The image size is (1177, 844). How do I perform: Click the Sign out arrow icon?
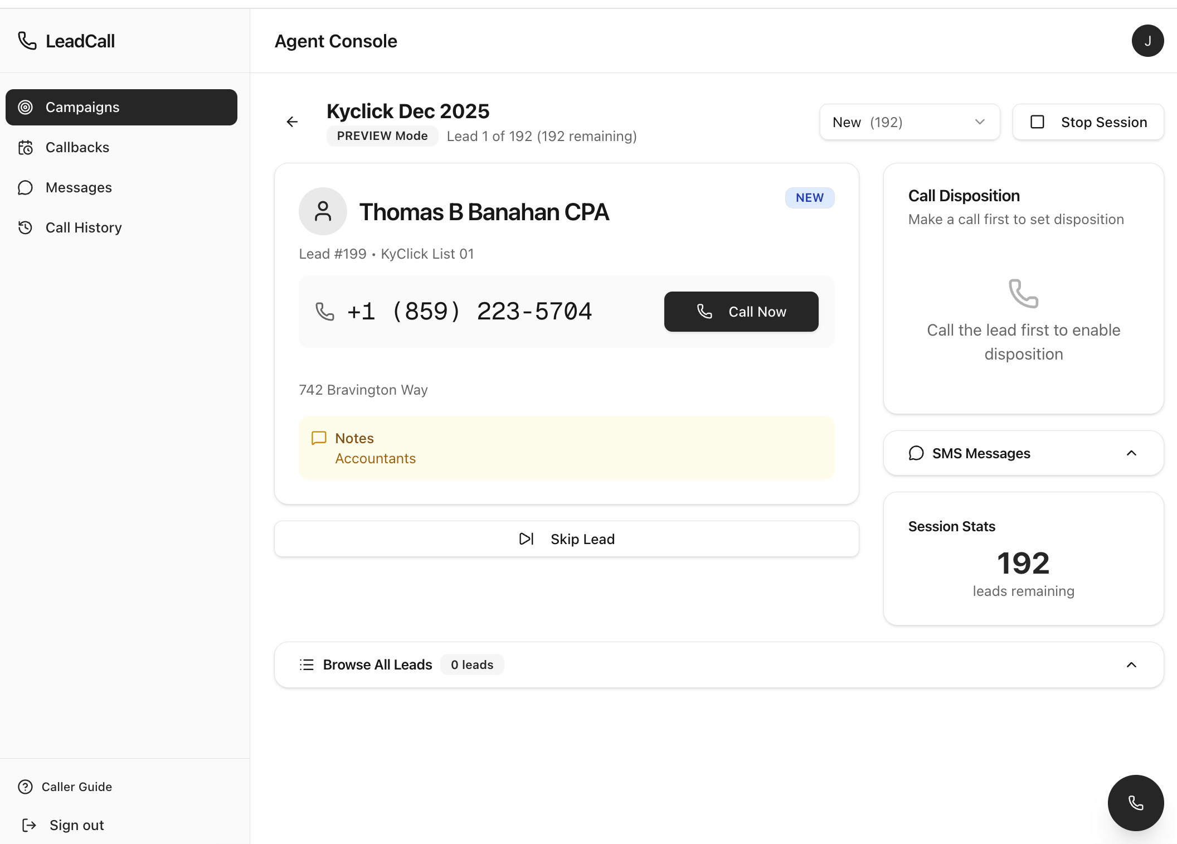pyautogui.click(x=29, y=825)
